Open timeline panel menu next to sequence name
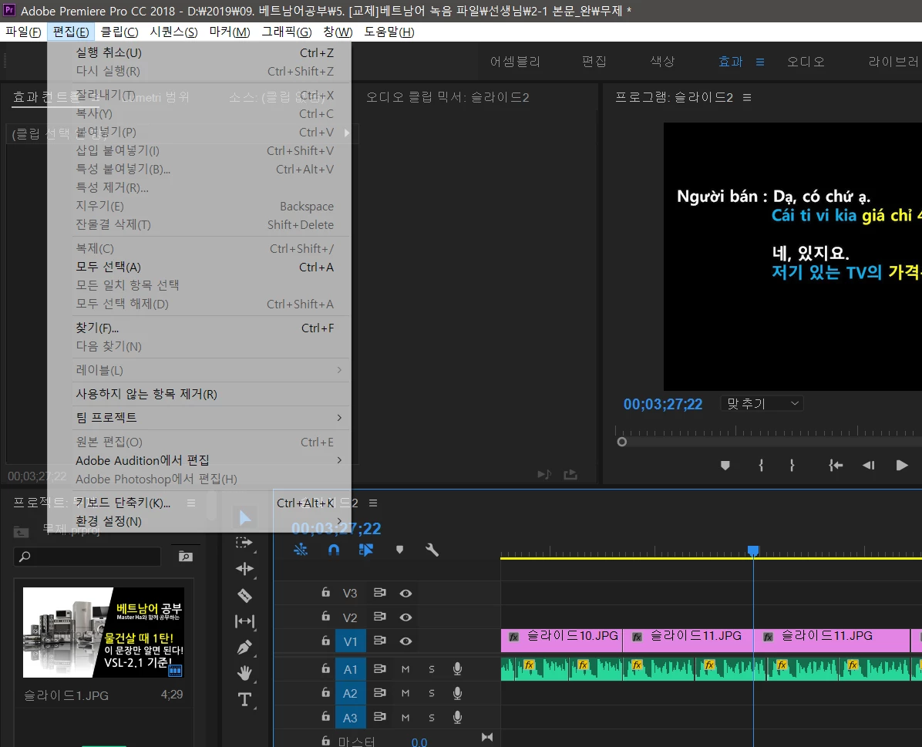Viewport: 922px width, 747px height. pos(373,503)
